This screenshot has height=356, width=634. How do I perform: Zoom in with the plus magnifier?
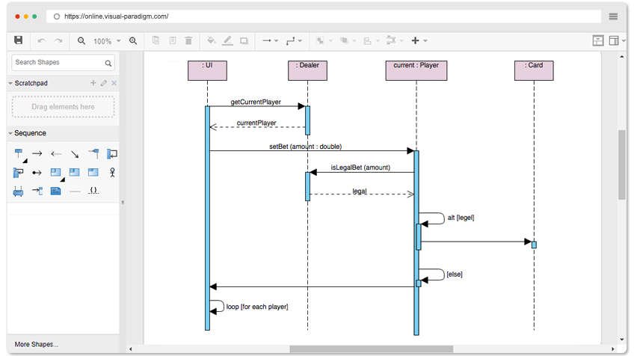[133, 41]
